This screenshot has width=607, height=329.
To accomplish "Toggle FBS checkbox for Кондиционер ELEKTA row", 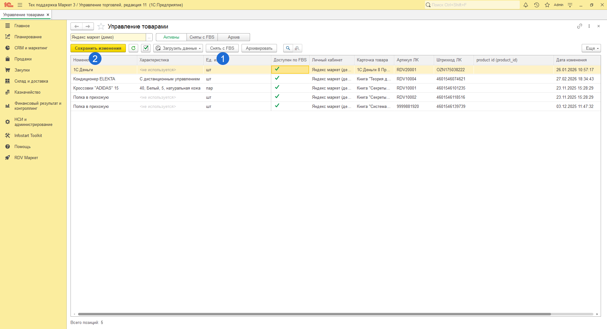I will coord(277,78).
